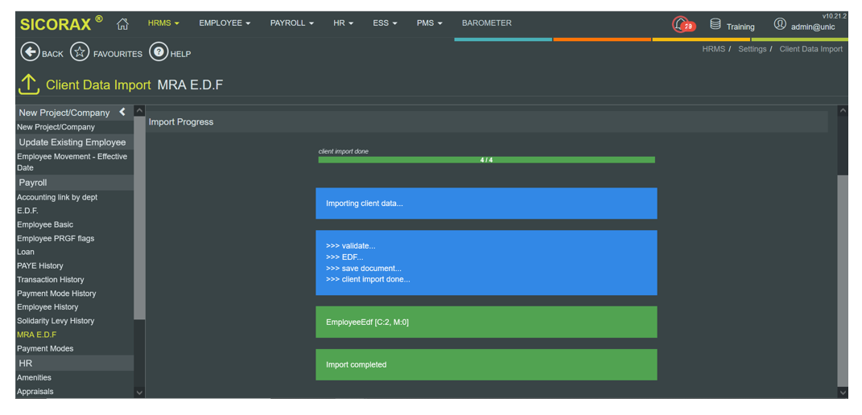Click the Back arrow icon
862x415 pixels.
(30, 52)
